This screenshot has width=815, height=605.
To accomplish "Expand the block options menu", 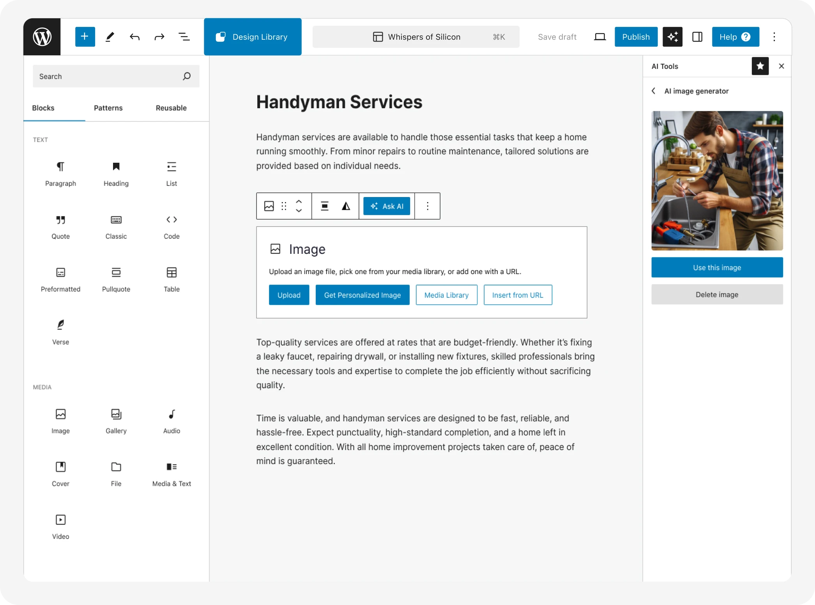I will point(428,206).
